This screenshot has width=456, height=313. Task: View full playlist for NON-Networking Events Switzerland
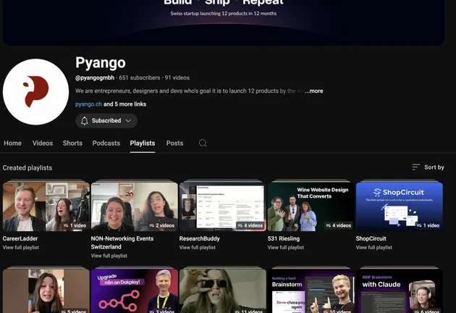pyautogui.click(x=109, y=256)
